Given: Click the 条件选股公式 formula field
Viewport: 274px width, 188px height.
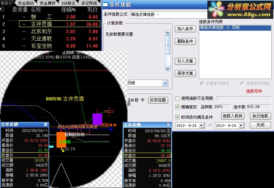Looking at the screenshot, I should click(168, 15).
